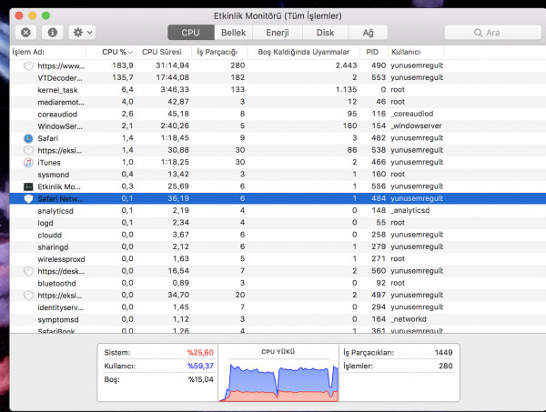Open the process info inspector button
The height and width of the screenshot is (412, 546).
point(53,33)
